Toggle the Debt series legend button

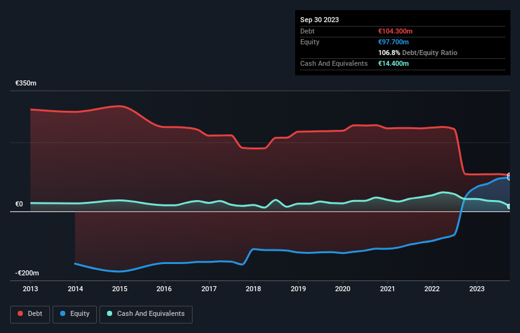point(30,314)
